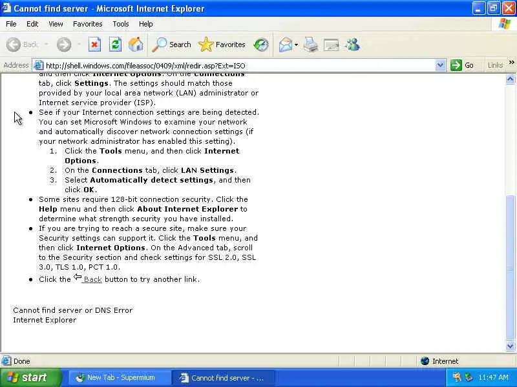Open the Windows Start button
This screenshot has width=517, height=387.
tap(30, 377)
